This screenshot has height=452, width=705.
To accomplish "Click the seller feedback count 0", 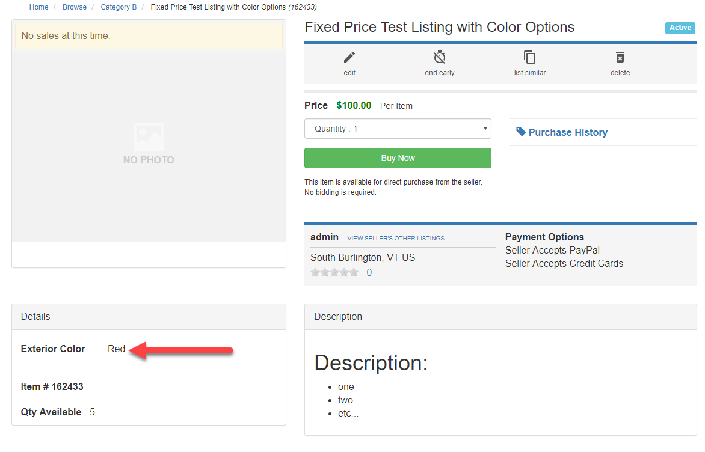I will click(x=369, y=273).
